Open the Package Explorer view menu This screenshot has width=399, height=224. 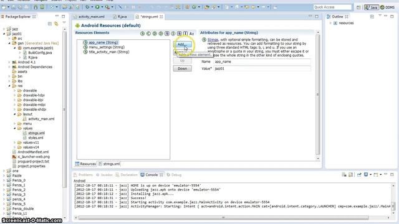tap(64, 23)
